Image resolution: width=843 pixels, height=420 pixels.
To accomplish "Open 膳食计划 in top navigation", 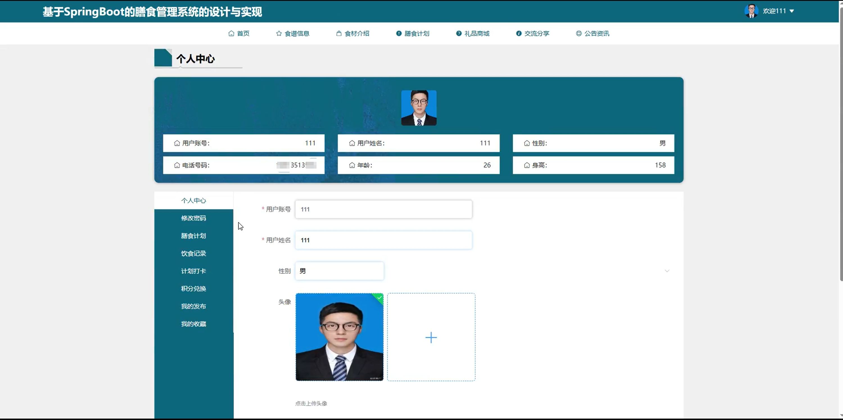I will pos(413,33).
